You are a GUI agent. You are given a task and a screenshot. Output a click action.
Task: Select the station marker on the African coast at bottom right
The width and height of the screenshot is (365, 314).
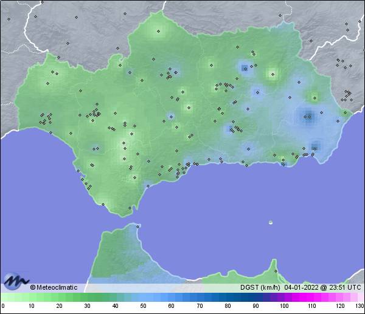[276, 271]
